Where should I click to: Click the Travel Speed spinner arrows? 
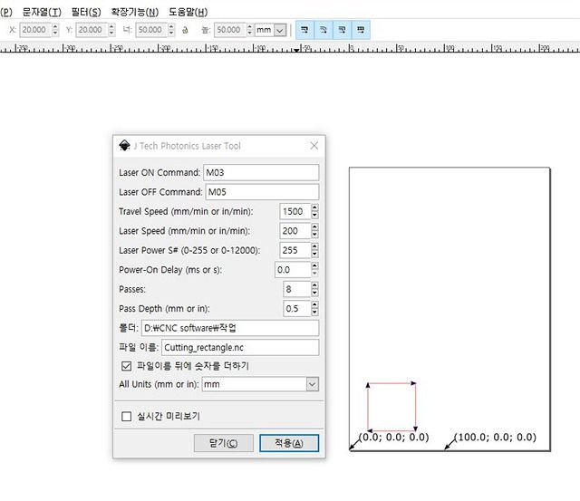314,211
